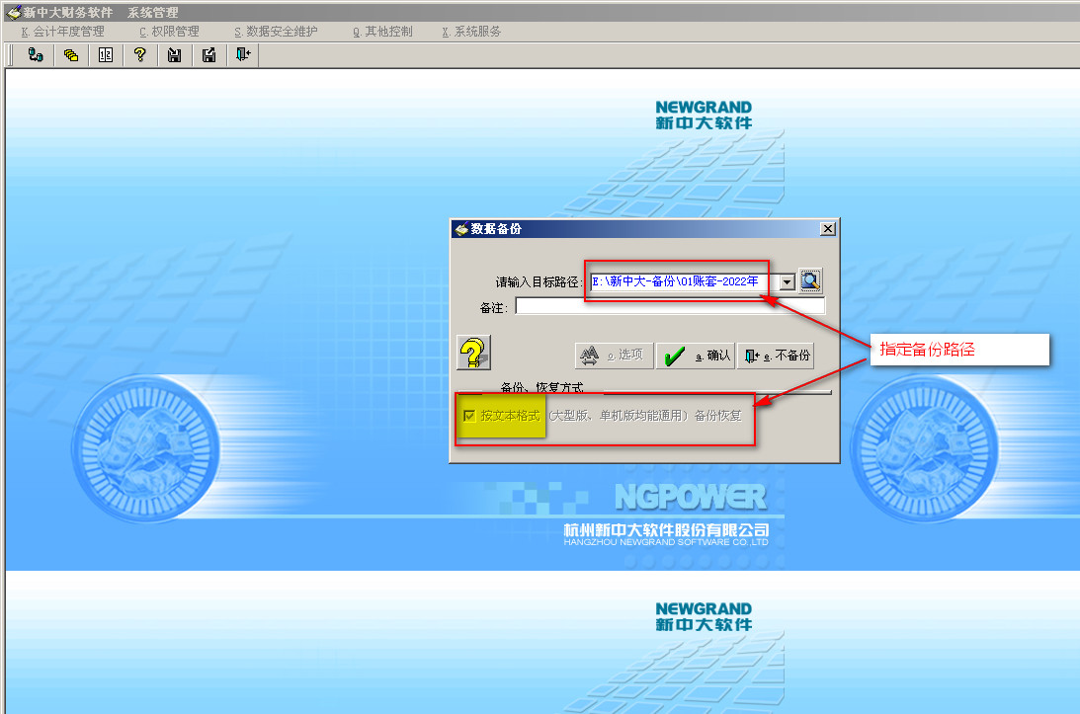Click the floppy-with-arrow restore toolbar icon
The image size is (1080, 714).
pos(208,55)
